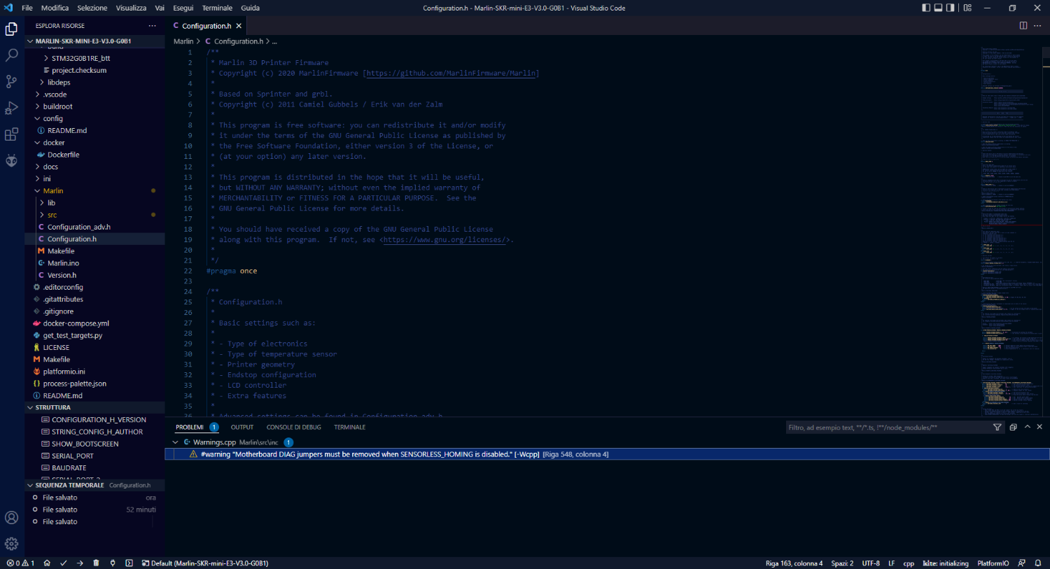
Task: Open notifications bell in status bar
Action: (1037, 563)
